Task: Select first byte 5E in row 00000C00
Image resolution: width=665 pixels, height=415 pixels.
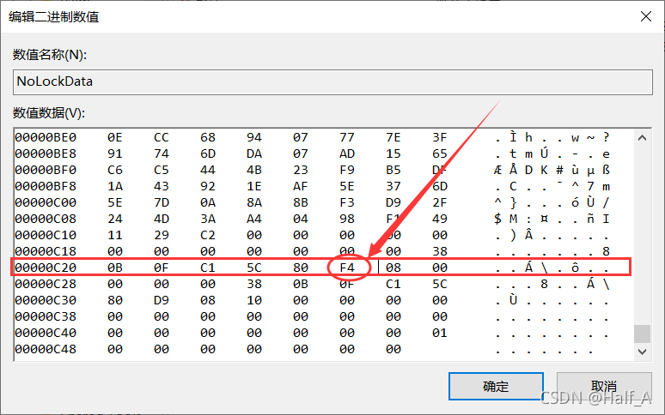Action: pyautogui.click(x=114, y=203)
